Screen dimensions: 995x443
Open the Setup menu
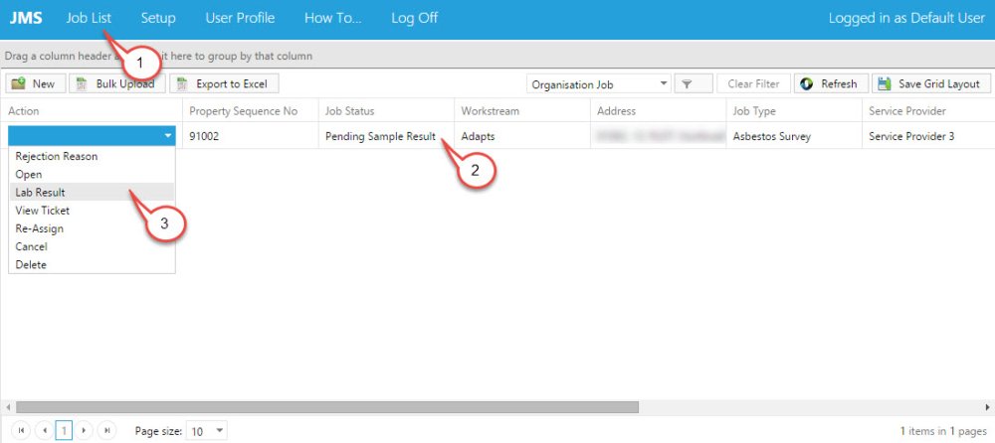(158, 18)
